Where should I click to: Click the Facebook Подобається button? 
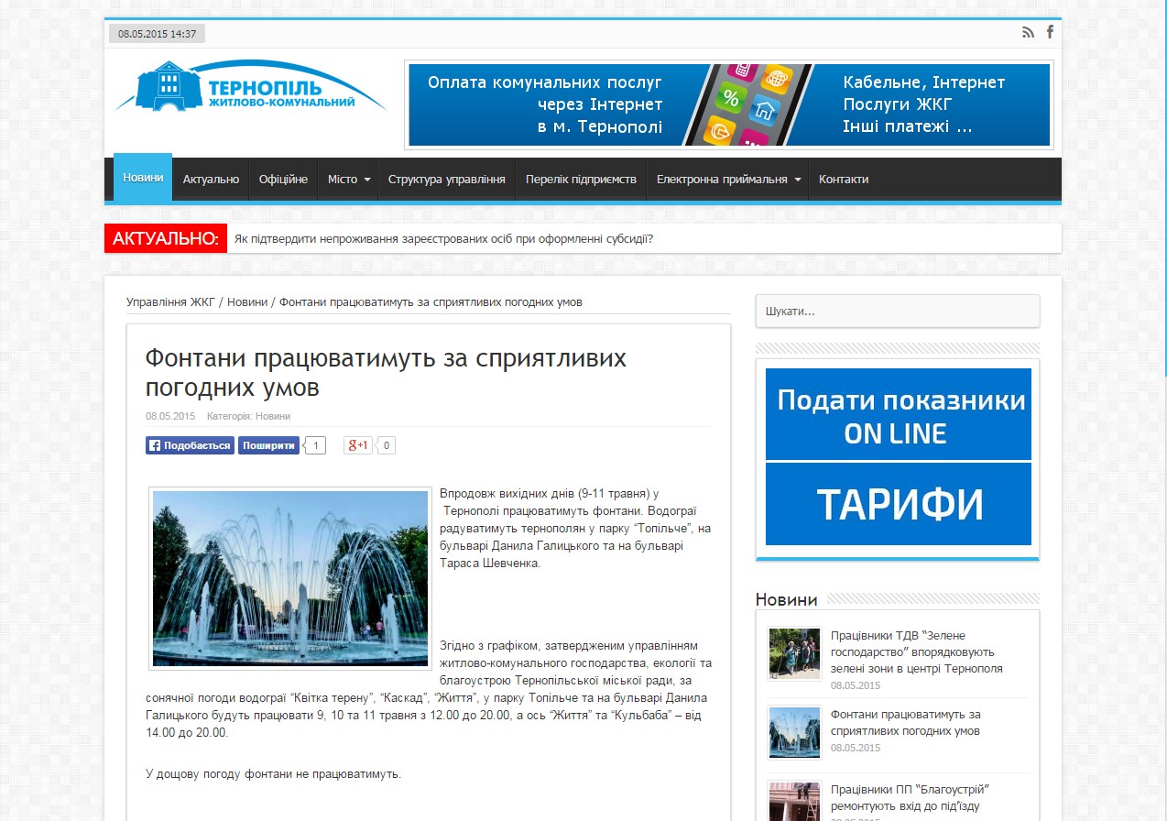[x=190, y=445]
